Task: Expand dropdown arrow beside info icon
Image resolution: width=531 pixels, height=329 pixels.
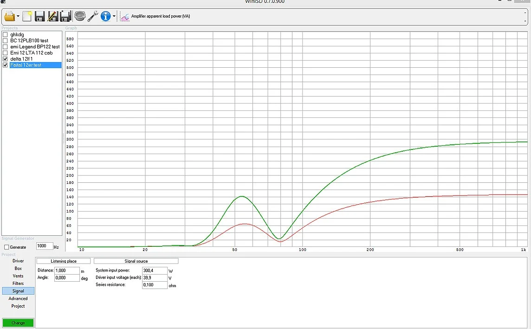Action: click(x=114, y=17)
